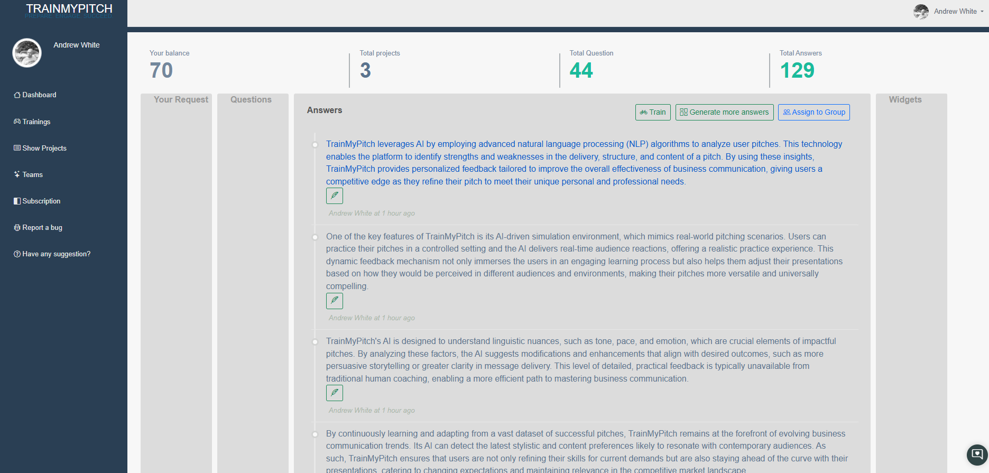Click the bug icon beside Report a bug
Screen dimensions: 989x473
pos(17,227)
